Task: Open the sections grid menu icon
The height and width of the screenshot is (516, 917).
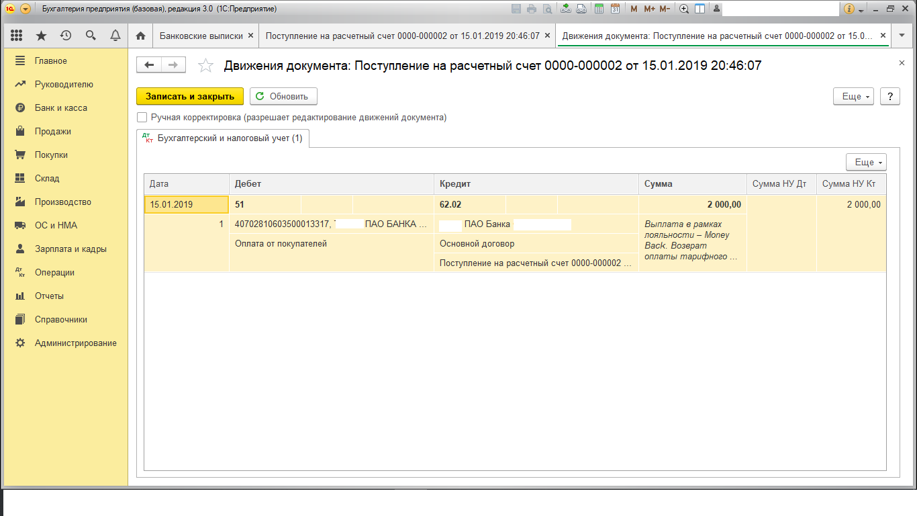Action: point(17,36)
